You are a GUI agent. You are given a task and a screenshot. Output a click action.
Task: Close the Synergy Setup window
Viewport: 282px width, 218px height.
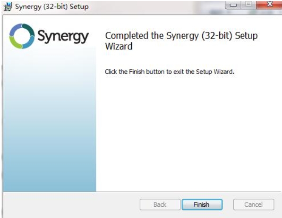270,4
